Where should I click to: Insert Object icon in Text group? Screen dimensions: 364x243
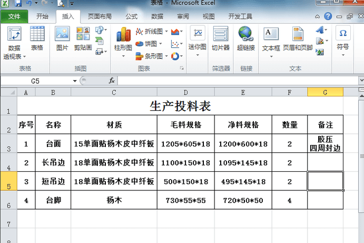(320, 52)
